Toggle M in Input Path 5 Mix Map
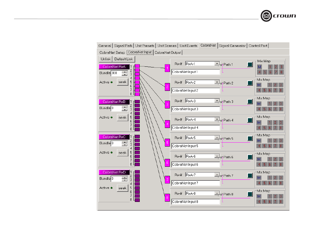Screen dimensions: 310x240 click(x=259, y=141)
